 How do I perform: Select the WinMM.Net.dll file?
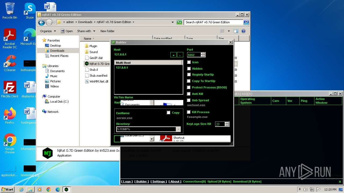(x=97, y=81)
